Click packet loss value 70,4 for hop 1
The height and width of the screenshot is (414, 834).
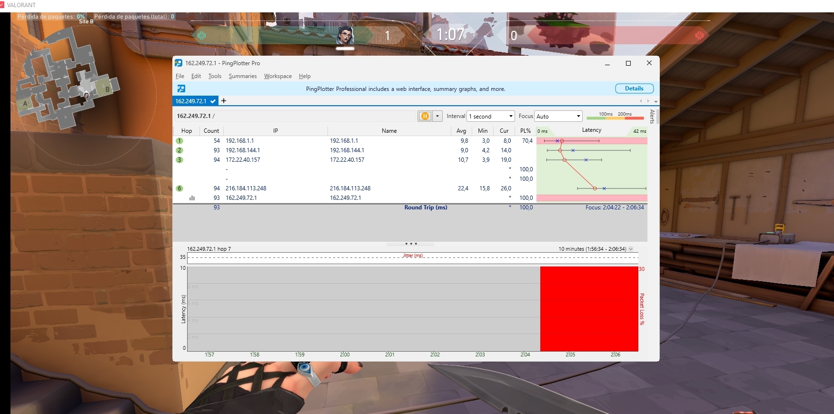[527, 141]
